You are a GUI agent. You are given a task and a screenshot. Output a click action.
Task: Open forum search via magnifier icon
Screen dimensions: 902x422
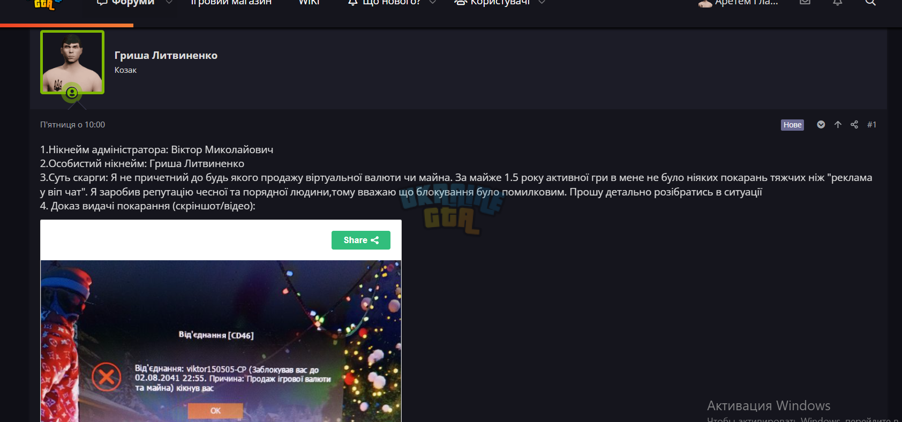[870, 3]
